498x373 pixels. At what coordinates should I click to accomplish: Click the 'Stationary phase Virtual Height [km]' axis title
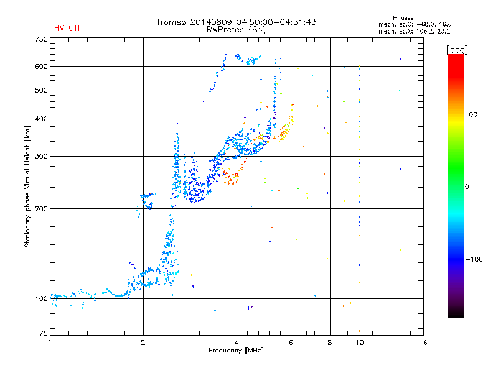point(27,187)
